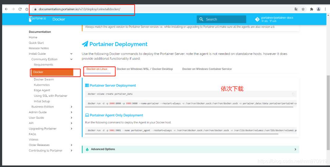Open the Docker Swarm page

coord(44,79)
